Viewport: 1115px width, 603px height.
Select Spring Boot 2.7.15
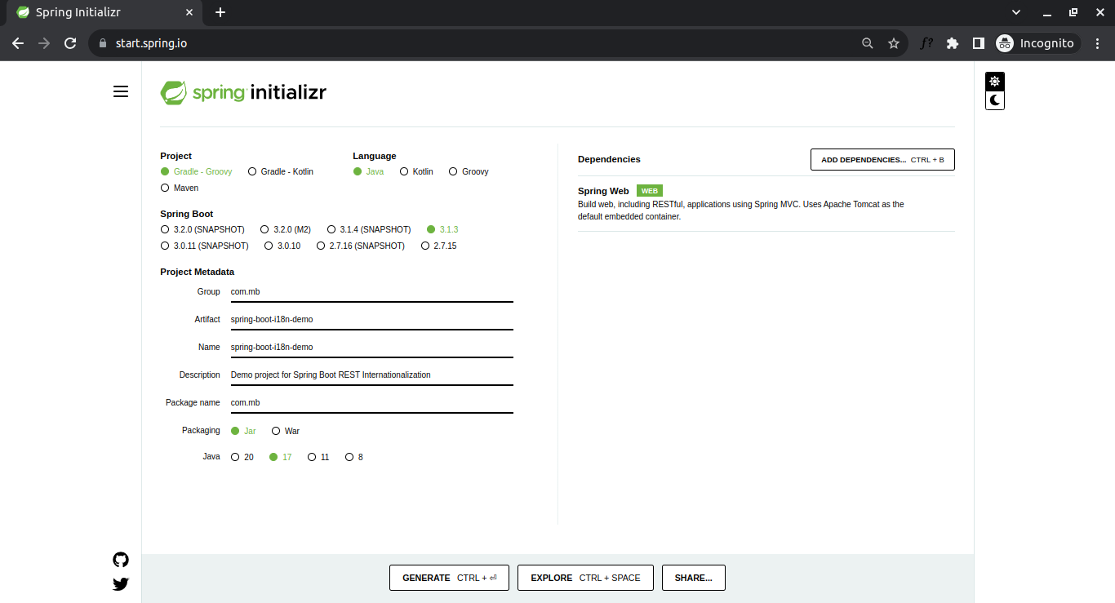coord(438,246)
